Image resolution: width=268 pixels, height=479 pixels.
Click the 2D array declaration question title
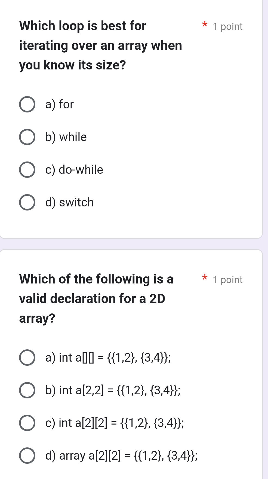pyautogui.click(x=96, y=299)
